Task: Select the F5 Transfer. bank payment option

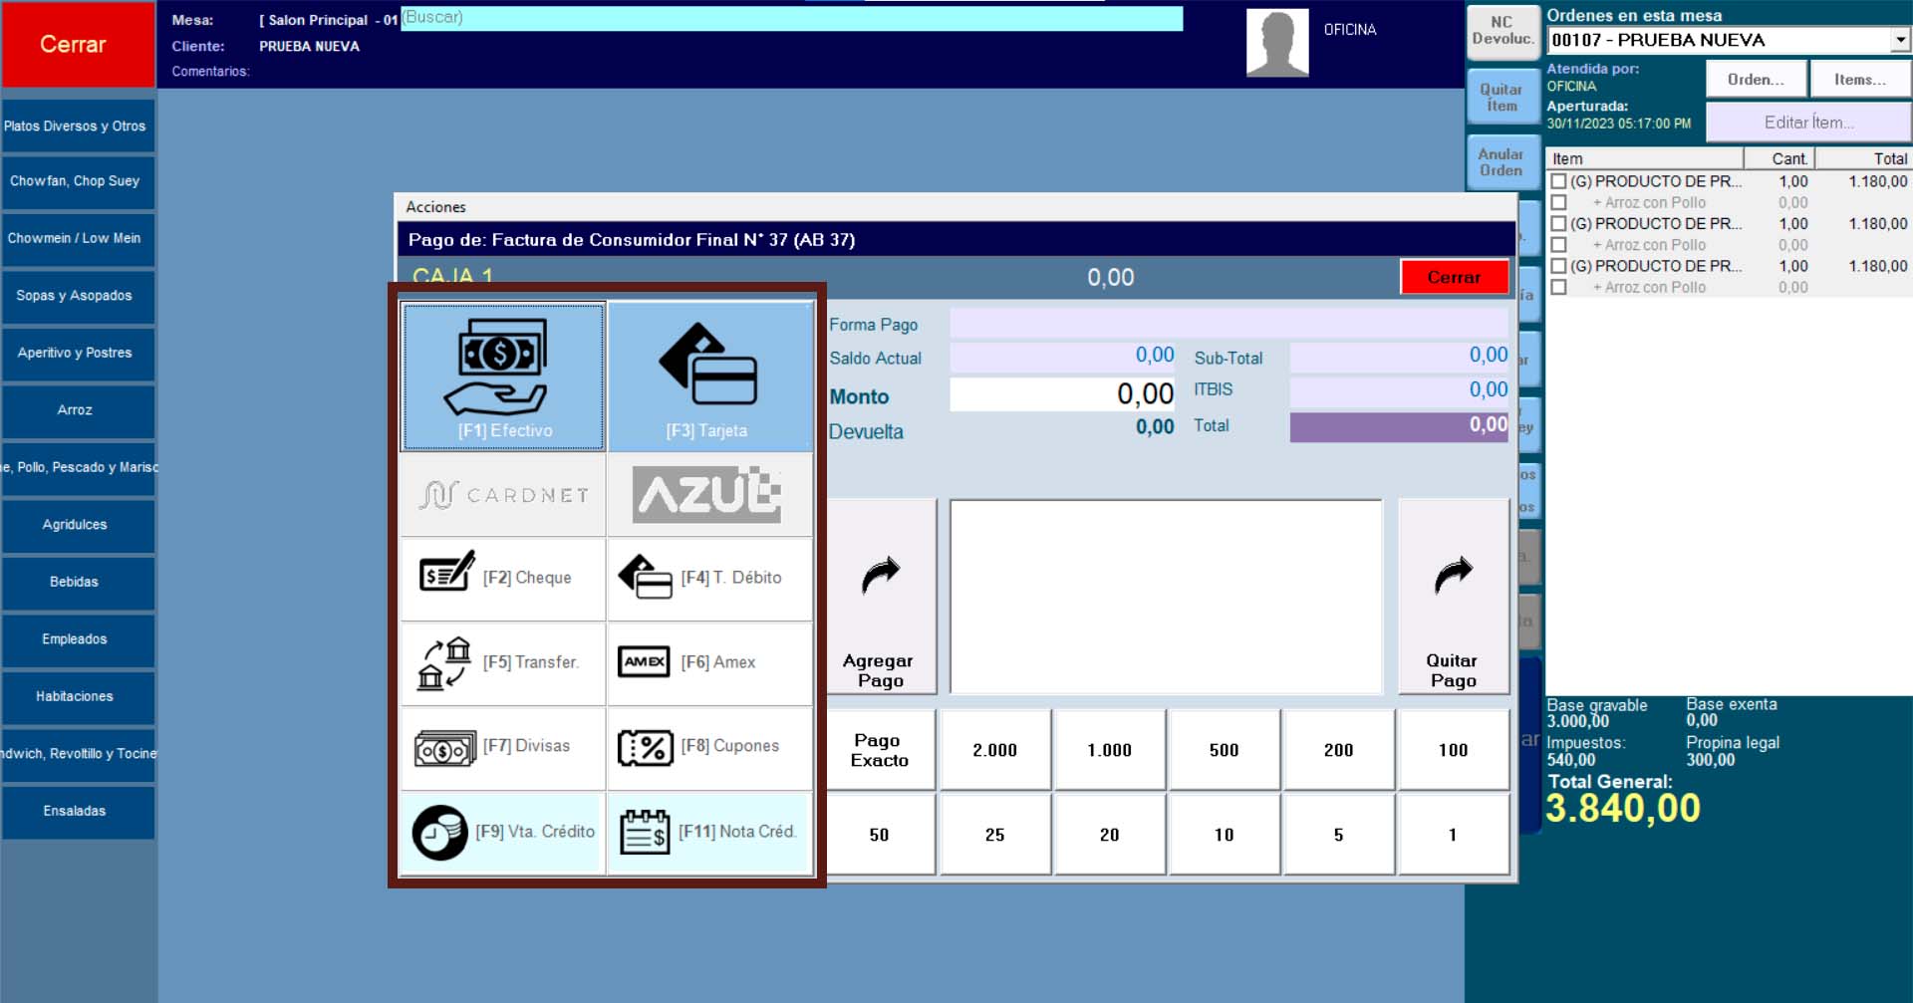Action: pyautogui.click(x=503, y=662)
